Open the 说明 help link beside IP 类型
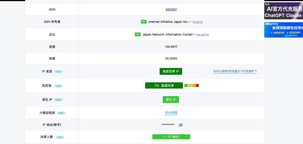Screen dimensions: 303x144 pyautogui.click(x=58, y=72)
